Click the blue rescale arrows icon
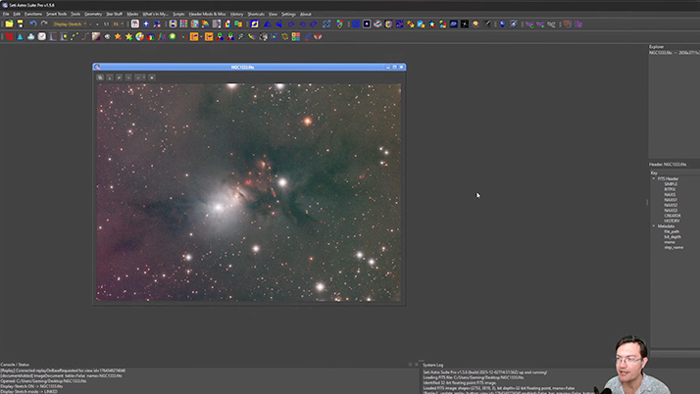Image resolution: width=700 pixels, height=394 pixels. (x=326, y=24)
